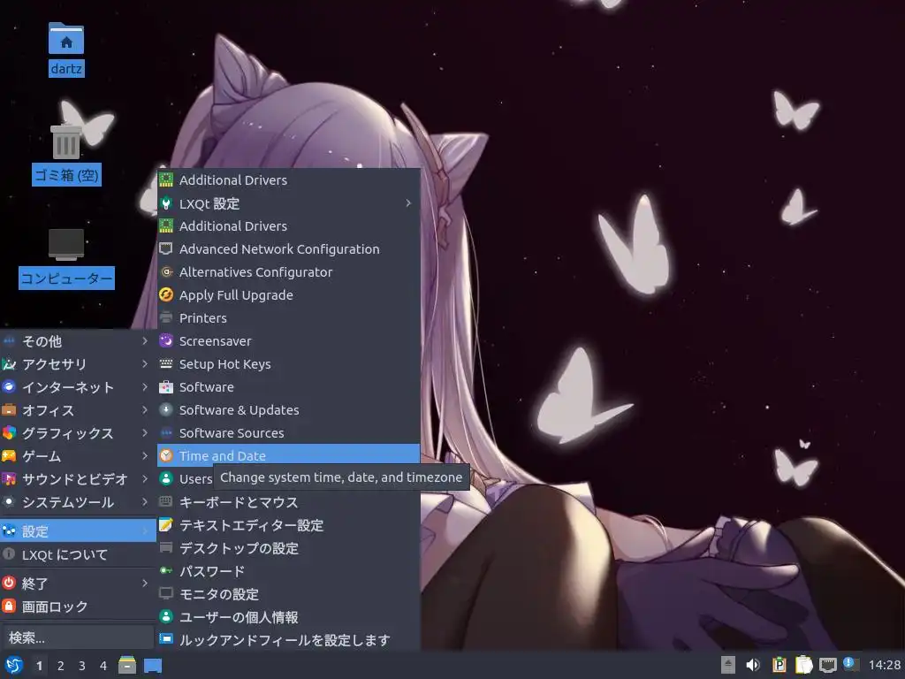The width and height of the screenshot is (905, 679).
Task: Open パスワード settings
Action: [289, 571]
